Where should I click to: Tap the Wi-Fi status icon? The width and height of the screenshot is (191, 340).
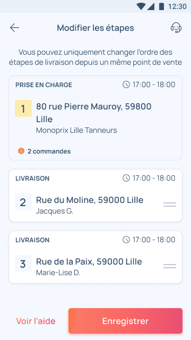point(141,6)
